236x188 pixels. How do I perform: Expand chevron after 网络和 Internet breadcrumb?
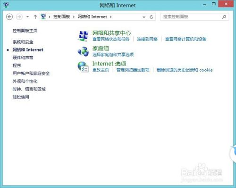click(111, 17)
